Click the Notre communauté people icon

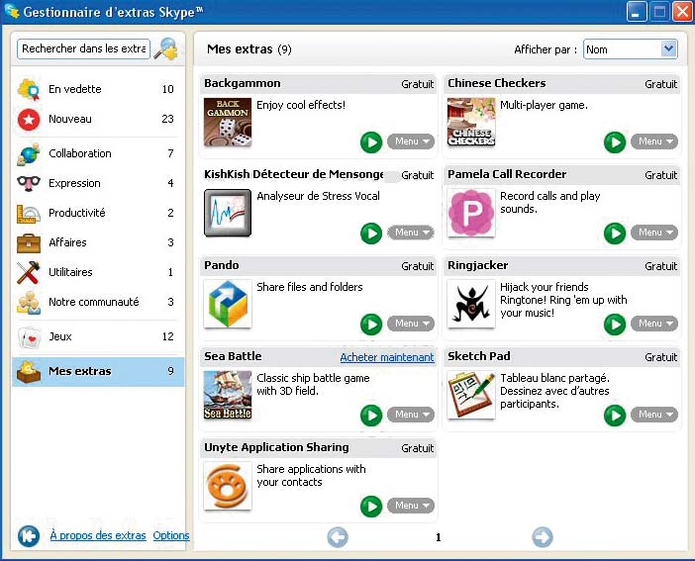click(x=29, y=302)
